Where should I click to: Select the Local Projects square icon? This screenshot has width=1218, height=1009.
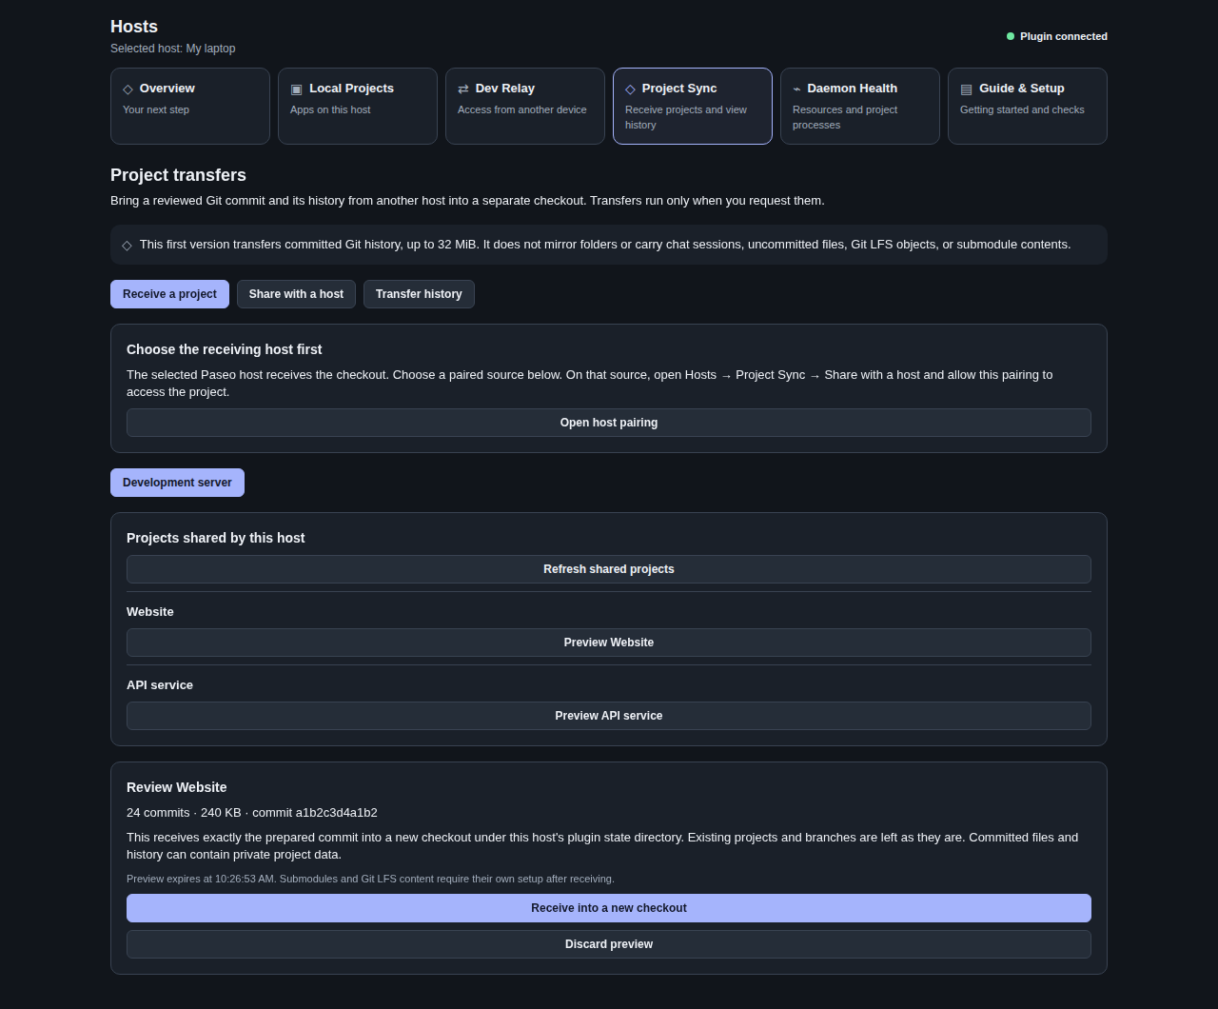tap(296, 89)
